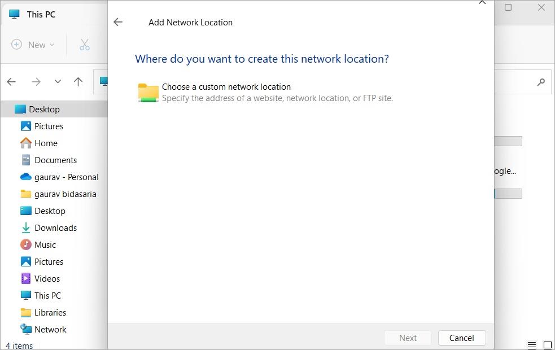Switch to large icons view icon
The image size is (555, 350).
[547, 345]
